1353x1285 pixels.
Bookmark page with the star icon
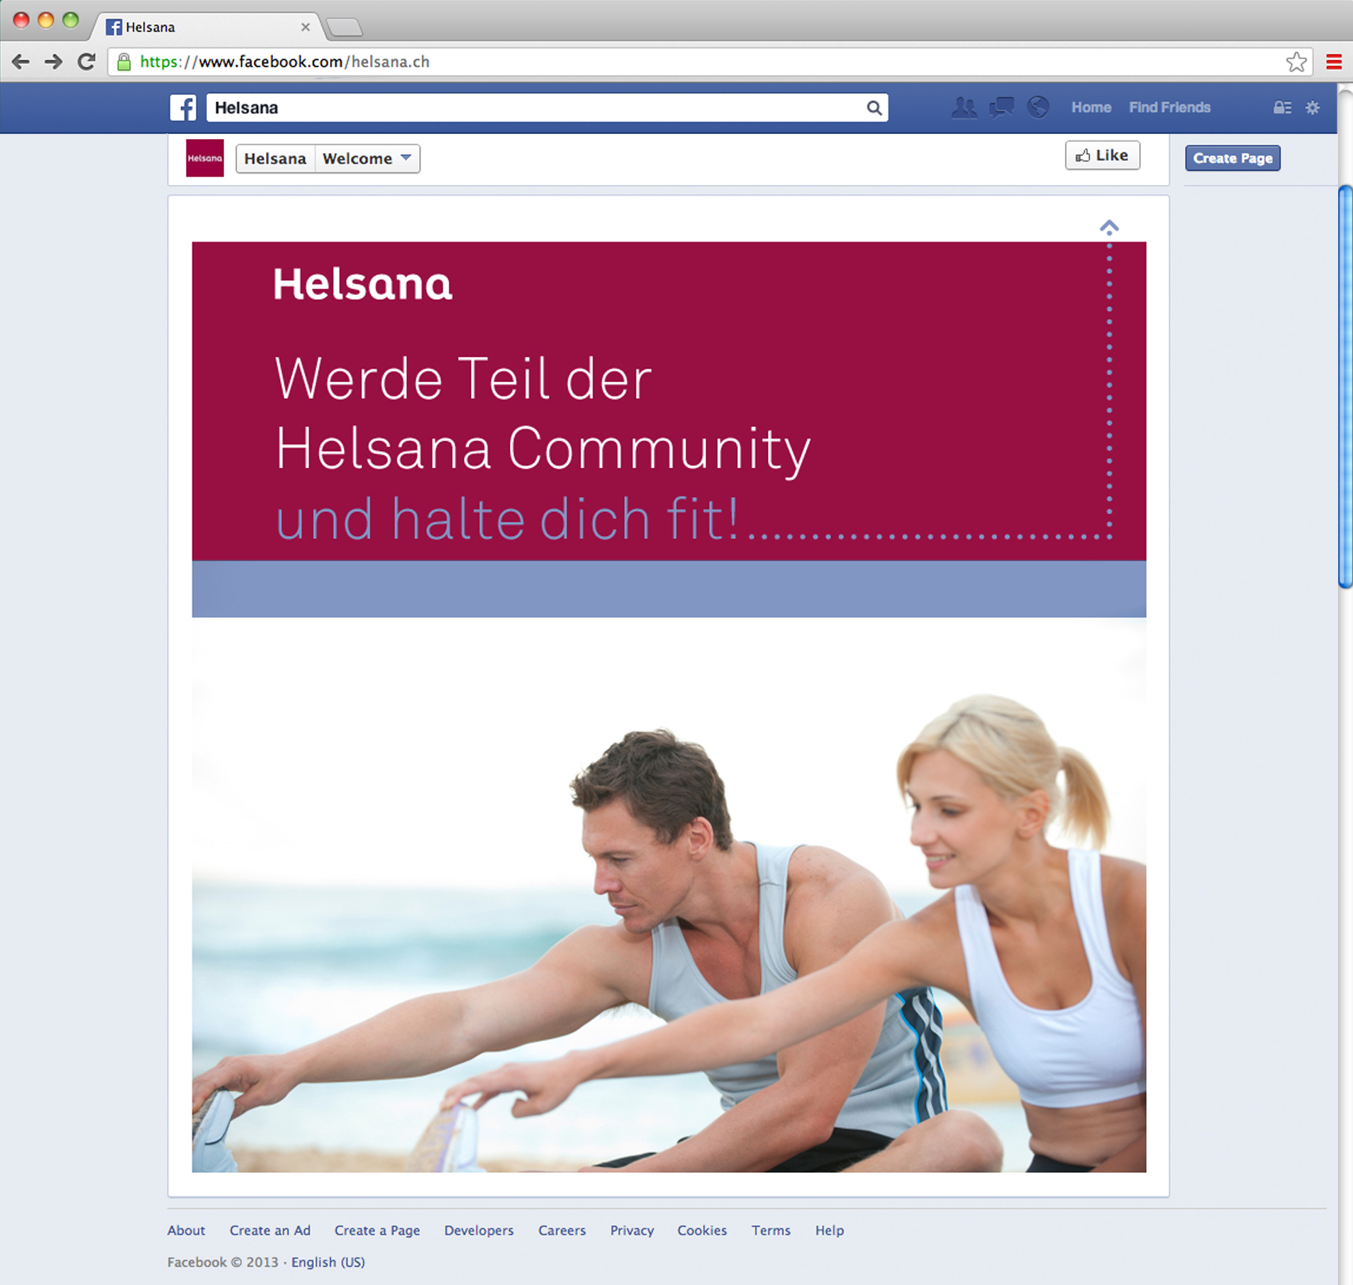click(1296, 62)
